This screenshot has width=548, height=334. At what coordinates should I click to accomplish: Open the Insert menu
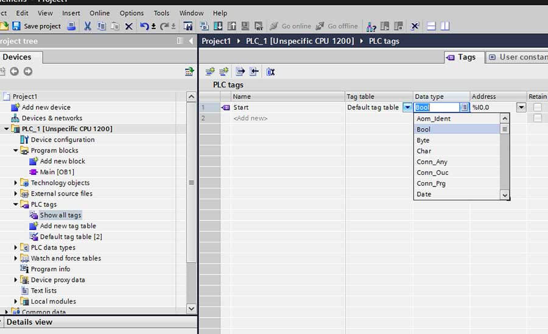point(71,13)
